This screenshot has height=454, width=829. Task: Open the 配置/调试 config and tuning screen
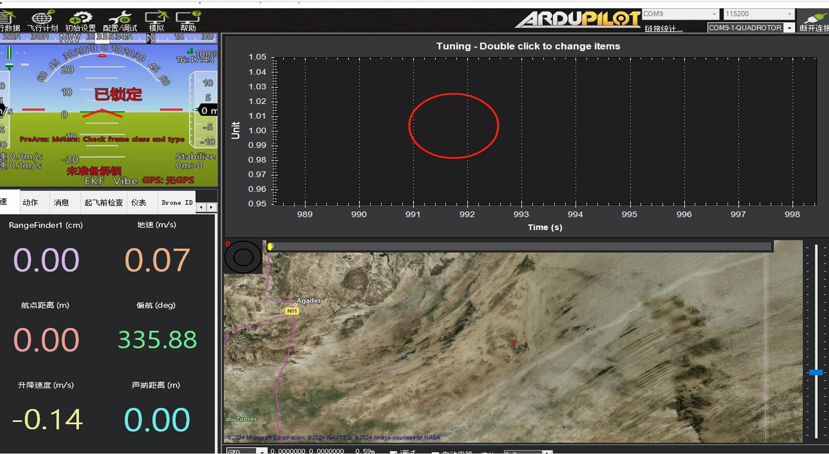coord(120,21)
